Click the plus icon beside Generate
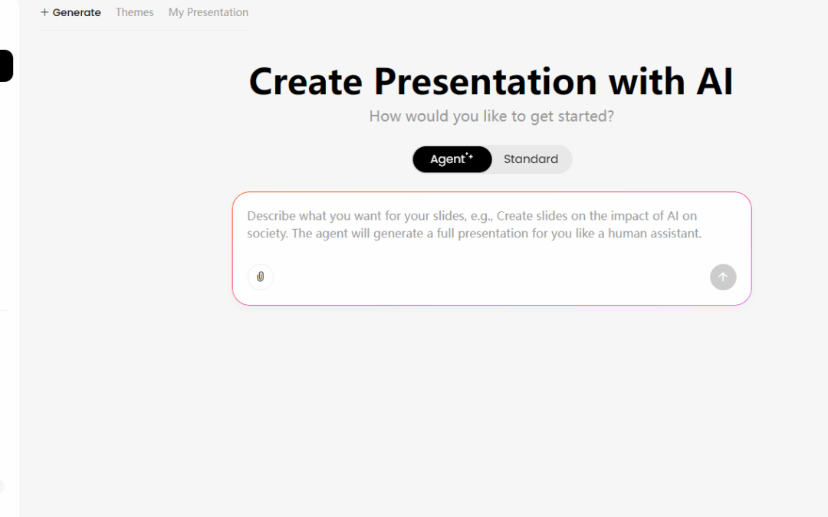 tap(44, 12)
